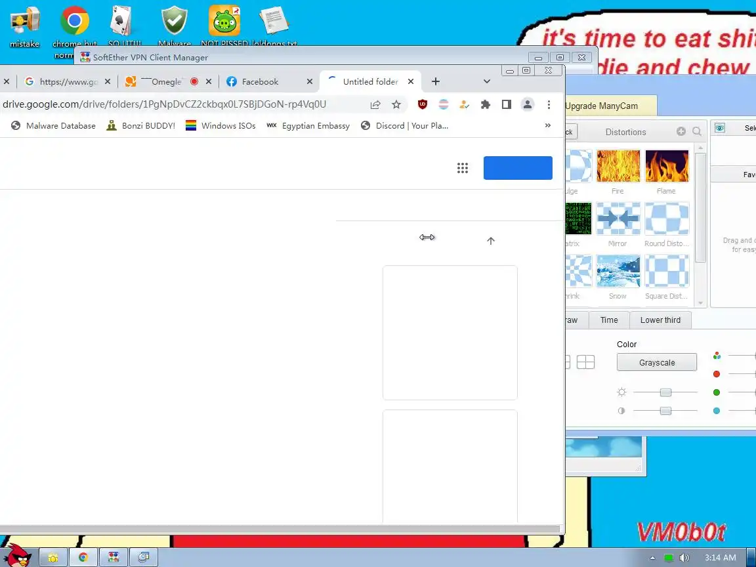Open Chrome three-dot menu
Viewport: 756px width, 567px height.
click(x=549, y=104)
